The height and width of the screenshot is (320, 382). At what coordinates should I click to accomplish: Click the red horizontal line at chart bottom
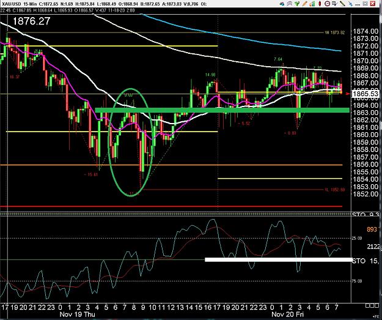click(171, 207)
